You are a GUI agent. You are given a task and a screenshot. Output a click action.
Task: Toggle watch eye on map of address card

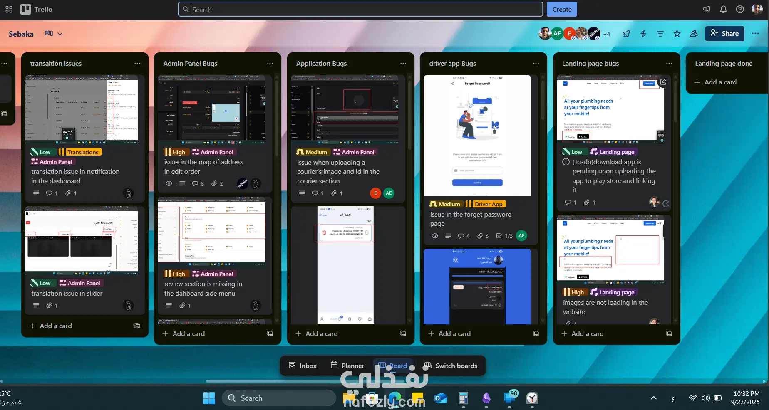tap(169, 183)
